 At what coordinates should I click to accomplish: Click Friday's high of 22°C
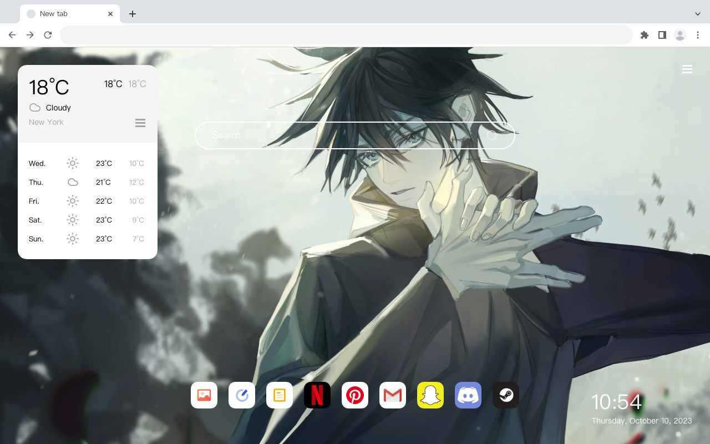pyautogui.click(x=104, y=201)
